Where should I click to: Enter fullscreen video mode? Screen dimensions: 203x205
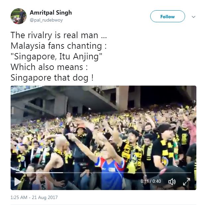pyautogui.click(x=186, y=181)
